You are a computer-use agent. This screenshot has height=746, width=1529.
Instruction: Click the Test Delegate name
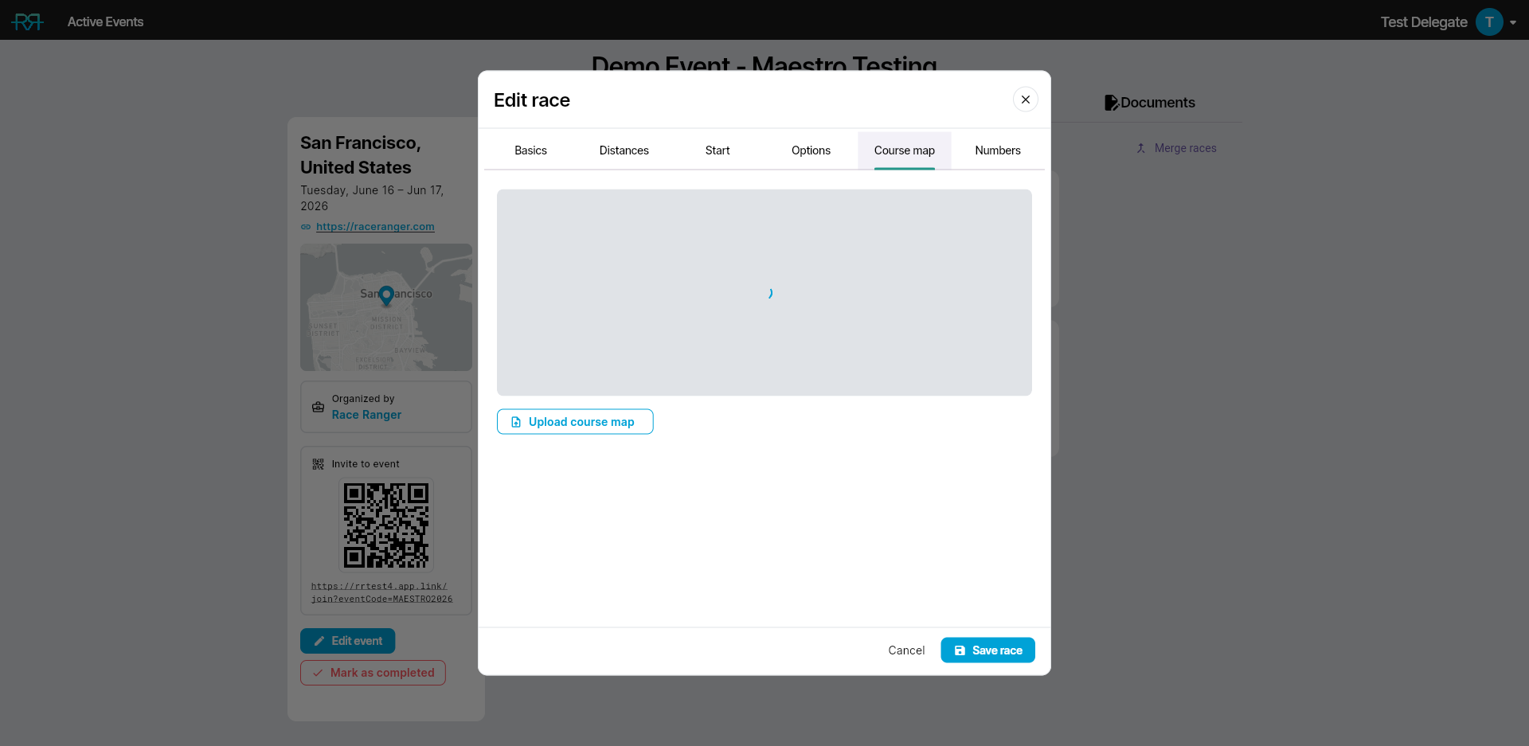(1423, 22)
